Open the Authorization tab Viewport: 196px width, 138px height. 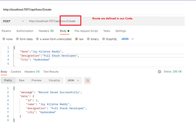tap(25, 31)
